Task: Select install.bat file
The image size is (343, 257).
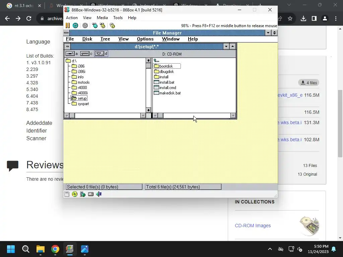Action: point(164,82)
